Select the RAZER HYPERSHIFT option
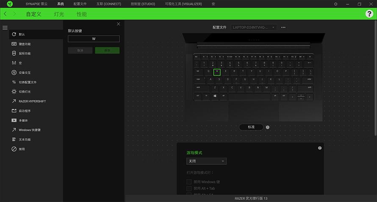377x202 pixels. [x=36, y=101]
